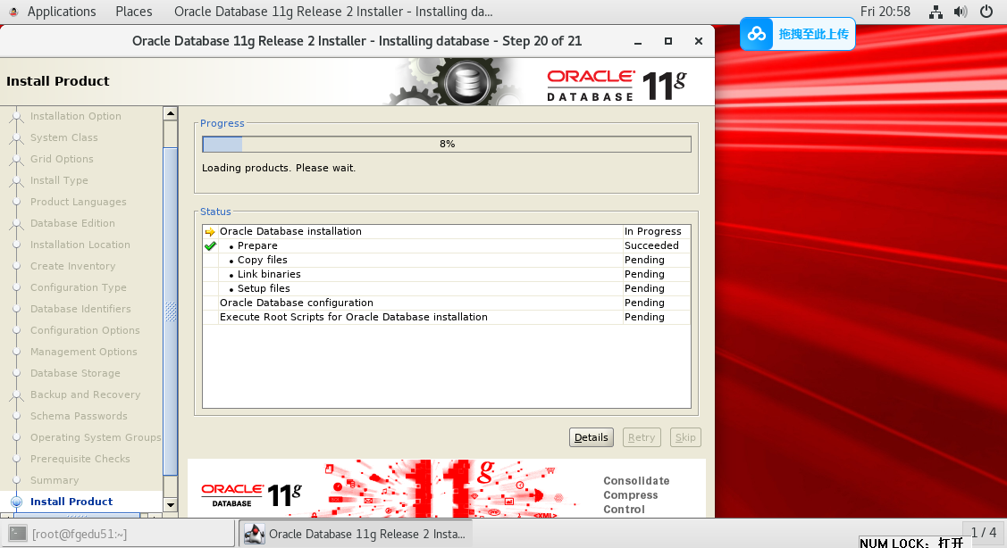Select the Installation Location step
The height and width of the screenshot is (548, 1007).
[80, 245]
